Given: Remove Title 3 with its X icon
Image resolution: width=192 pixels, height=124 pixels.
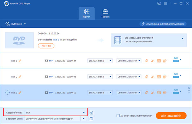Looking at the screenshot, I should pos(189,88).
